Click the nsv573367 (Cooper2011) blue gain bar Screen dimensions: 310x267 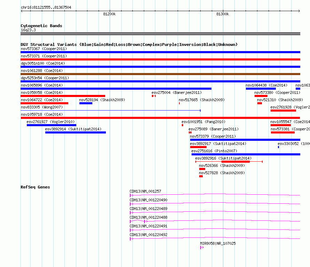click(x=160, y=52)
